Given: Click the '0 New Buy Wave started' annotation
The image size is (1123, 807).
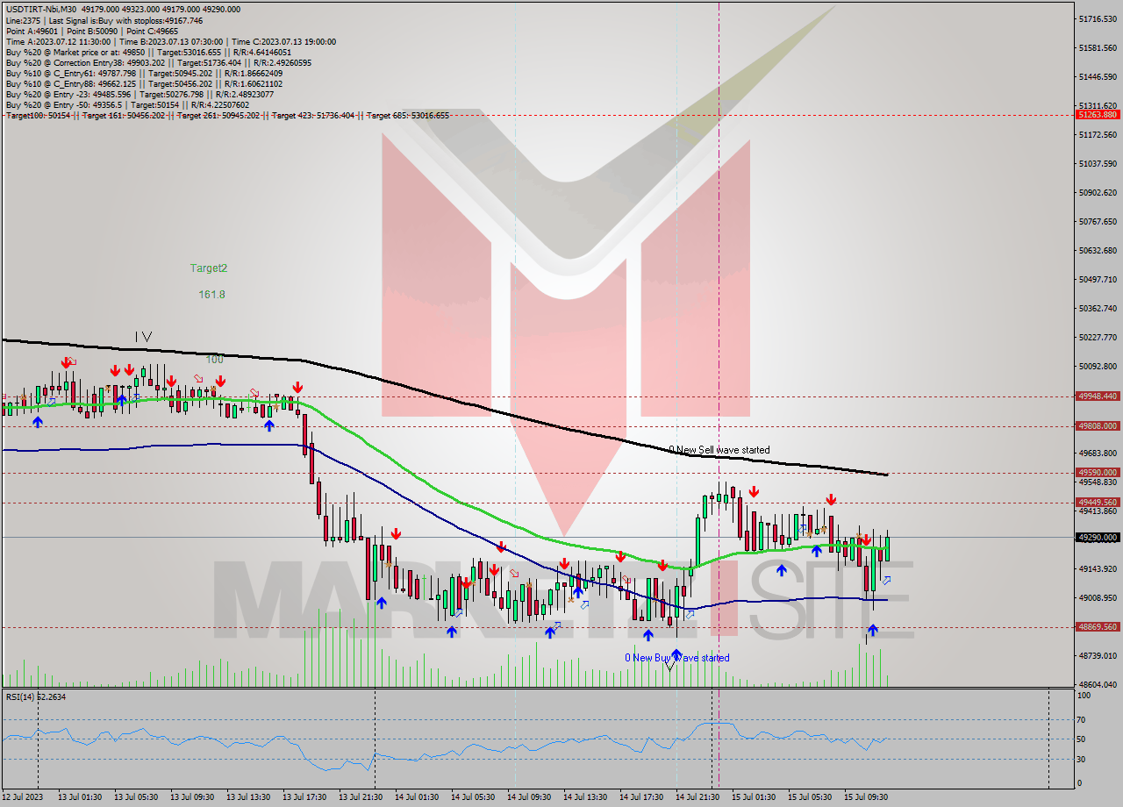Looking at the screenshot, I should pos(676,657).
